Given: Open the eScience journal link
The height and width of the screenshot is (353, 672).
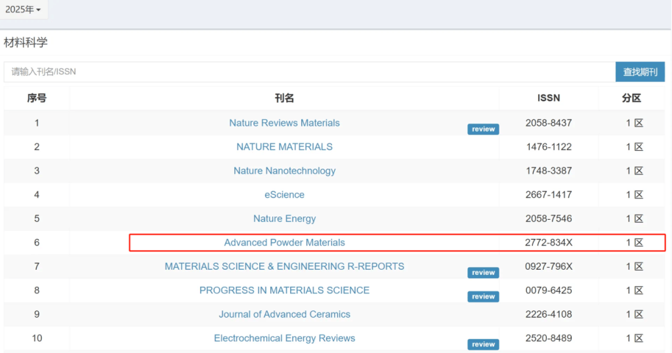Looking at the screenshot, I should [284, 195].
